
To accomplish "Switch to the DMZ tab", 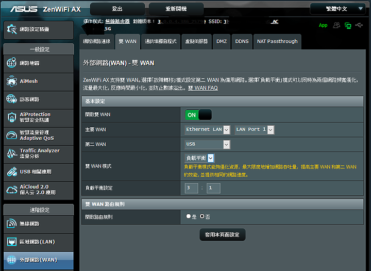I will coord(222,41).
